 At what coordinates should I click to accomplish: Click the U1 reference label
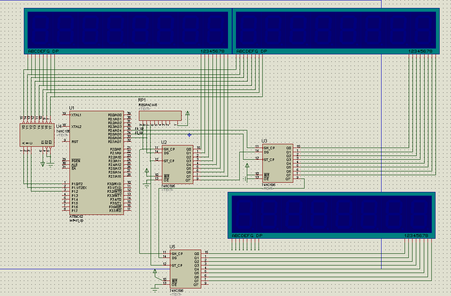pyautogui.click(x=72, y=108)
